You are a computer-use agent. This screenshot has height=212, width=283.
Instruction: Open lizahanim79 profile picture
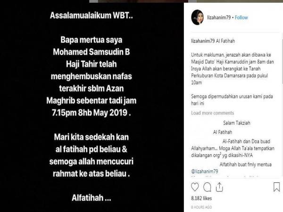click(198, 17)
